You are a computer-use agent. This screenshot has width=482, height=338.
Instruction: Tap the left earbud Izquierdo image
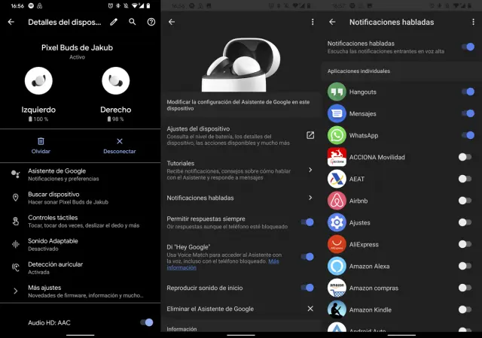pos(38,81)
